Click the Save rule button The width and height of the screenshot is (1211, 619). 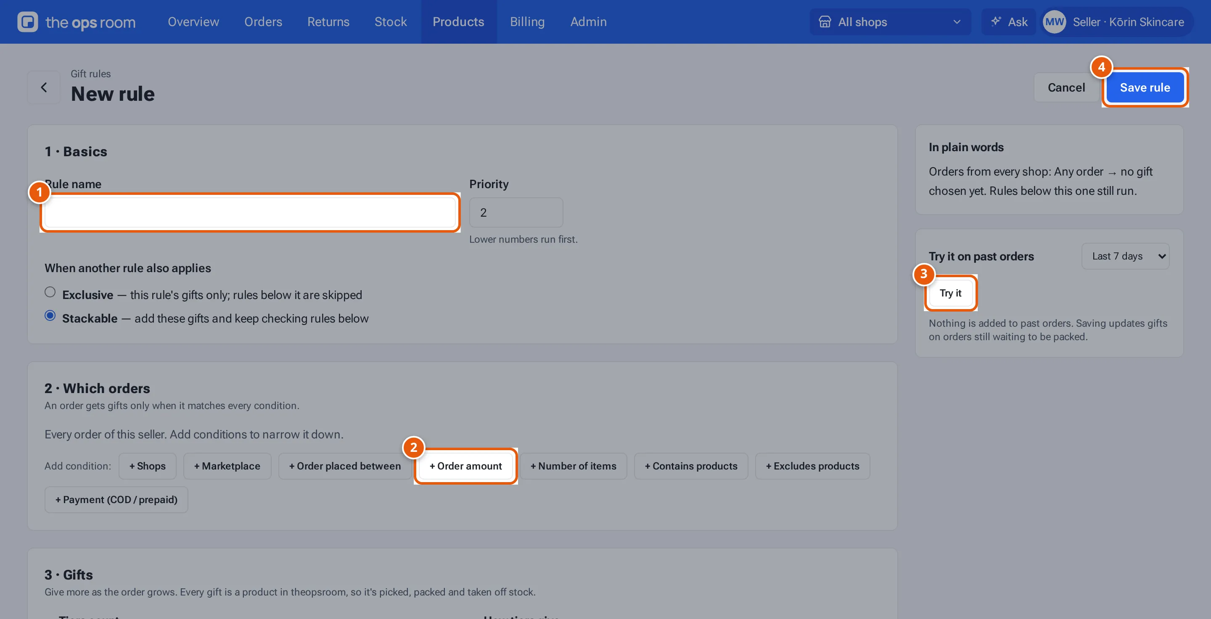pos(1145,87)
